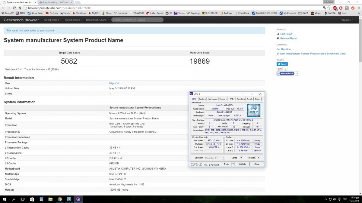
Task: Launch the Store from the taskbar
Action: [x=32, y=199]
